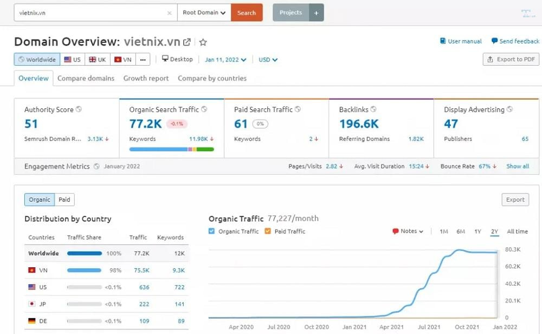
Task: Select 6M time range
Action: pos(460,232)
